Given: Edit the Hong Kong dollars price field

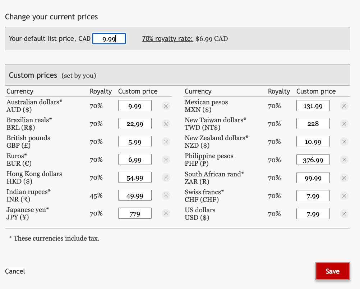Looking at the screenshot, I should click(135, 178).
